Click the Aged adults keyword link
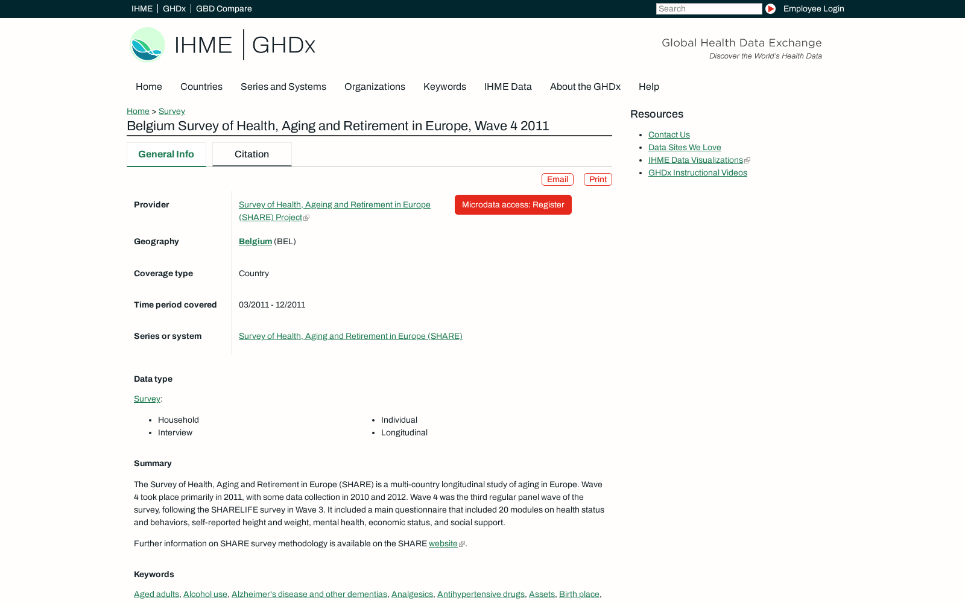Screen dimensions: 965x603 (156, 595)
